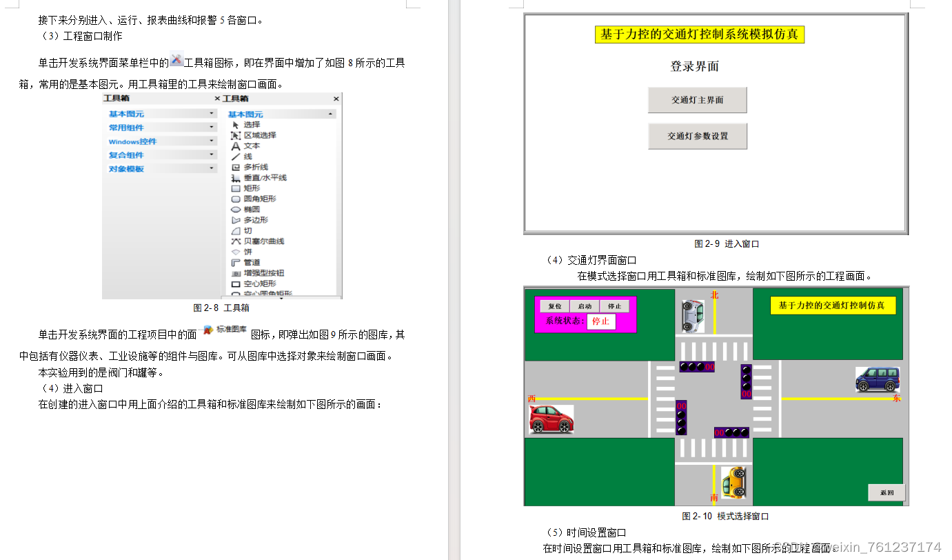Click the blue van on east road
The height and width of the screenshot is (560, 952).
coord(878,379)
